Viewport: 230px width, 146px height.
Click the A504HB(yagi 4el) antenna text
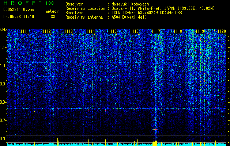click(129, 17)
